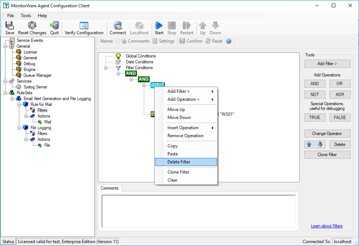
Task: Collapse the Rule for Mail node
Action: (19, 104)
